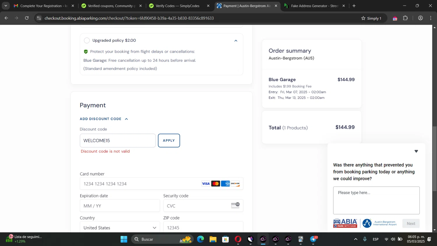Show hidden system tray icons

(356, 239)
